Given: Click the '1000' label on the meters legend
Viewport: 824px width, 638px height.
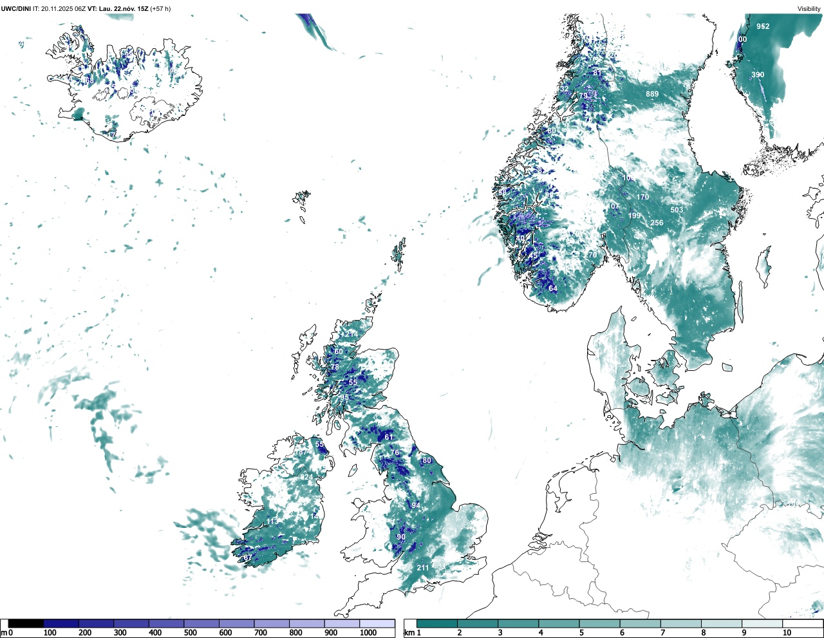Looking at the screenshot, I should (368, 633).
